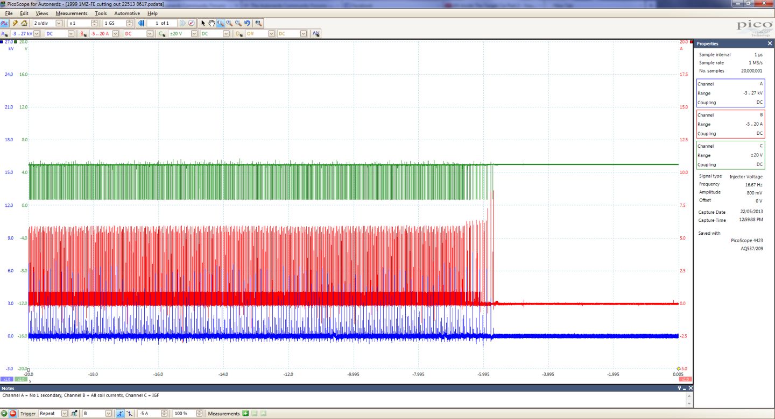Stop capture with red stop button

pyautogui.click(x=12, y=414)
